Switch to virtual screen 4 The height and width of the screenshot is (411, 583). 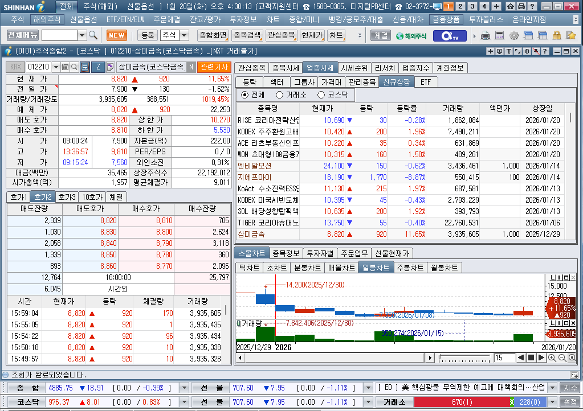tap(484, 6)
